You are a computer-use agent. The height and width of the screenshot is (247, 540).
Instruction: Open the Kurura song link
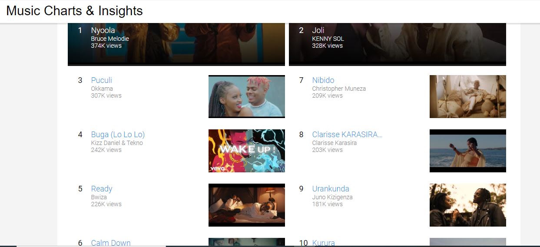point(324,243)
